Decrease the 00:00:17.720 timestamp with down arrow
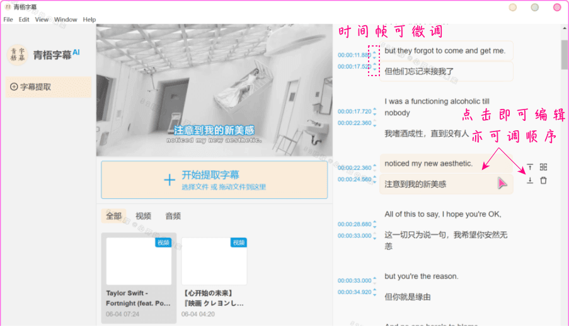The width and height of the screenshot is (569, 326). (x=375, y=114)
